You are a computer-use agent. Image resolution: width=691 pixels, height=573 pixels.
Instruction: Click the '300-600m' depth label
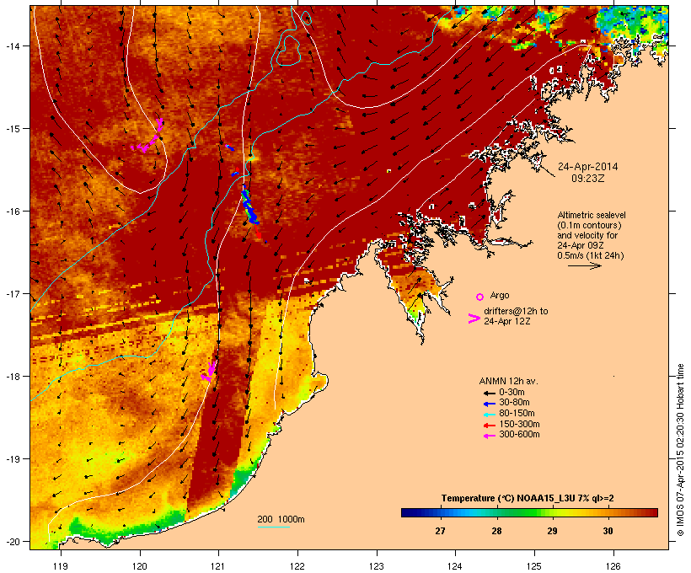click(x=519, y=435)
